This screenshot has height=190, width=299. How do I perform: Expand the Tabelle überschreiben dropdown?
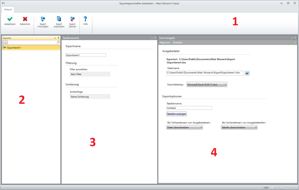239,127
